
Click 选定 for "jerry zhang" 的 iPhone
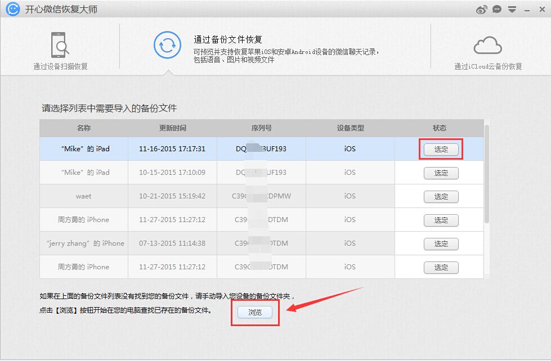pos(441,244)
